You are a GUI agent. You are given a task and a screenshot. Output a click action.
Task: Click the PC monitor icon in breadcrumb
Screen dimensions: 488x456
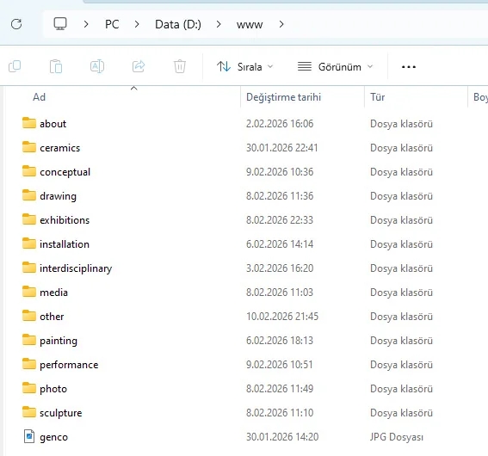tap(60, 23)
